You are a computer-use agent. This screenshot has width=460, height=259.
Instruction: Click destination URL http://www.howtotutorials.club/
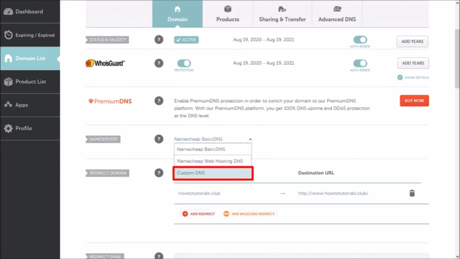click(x=333, y=193)
